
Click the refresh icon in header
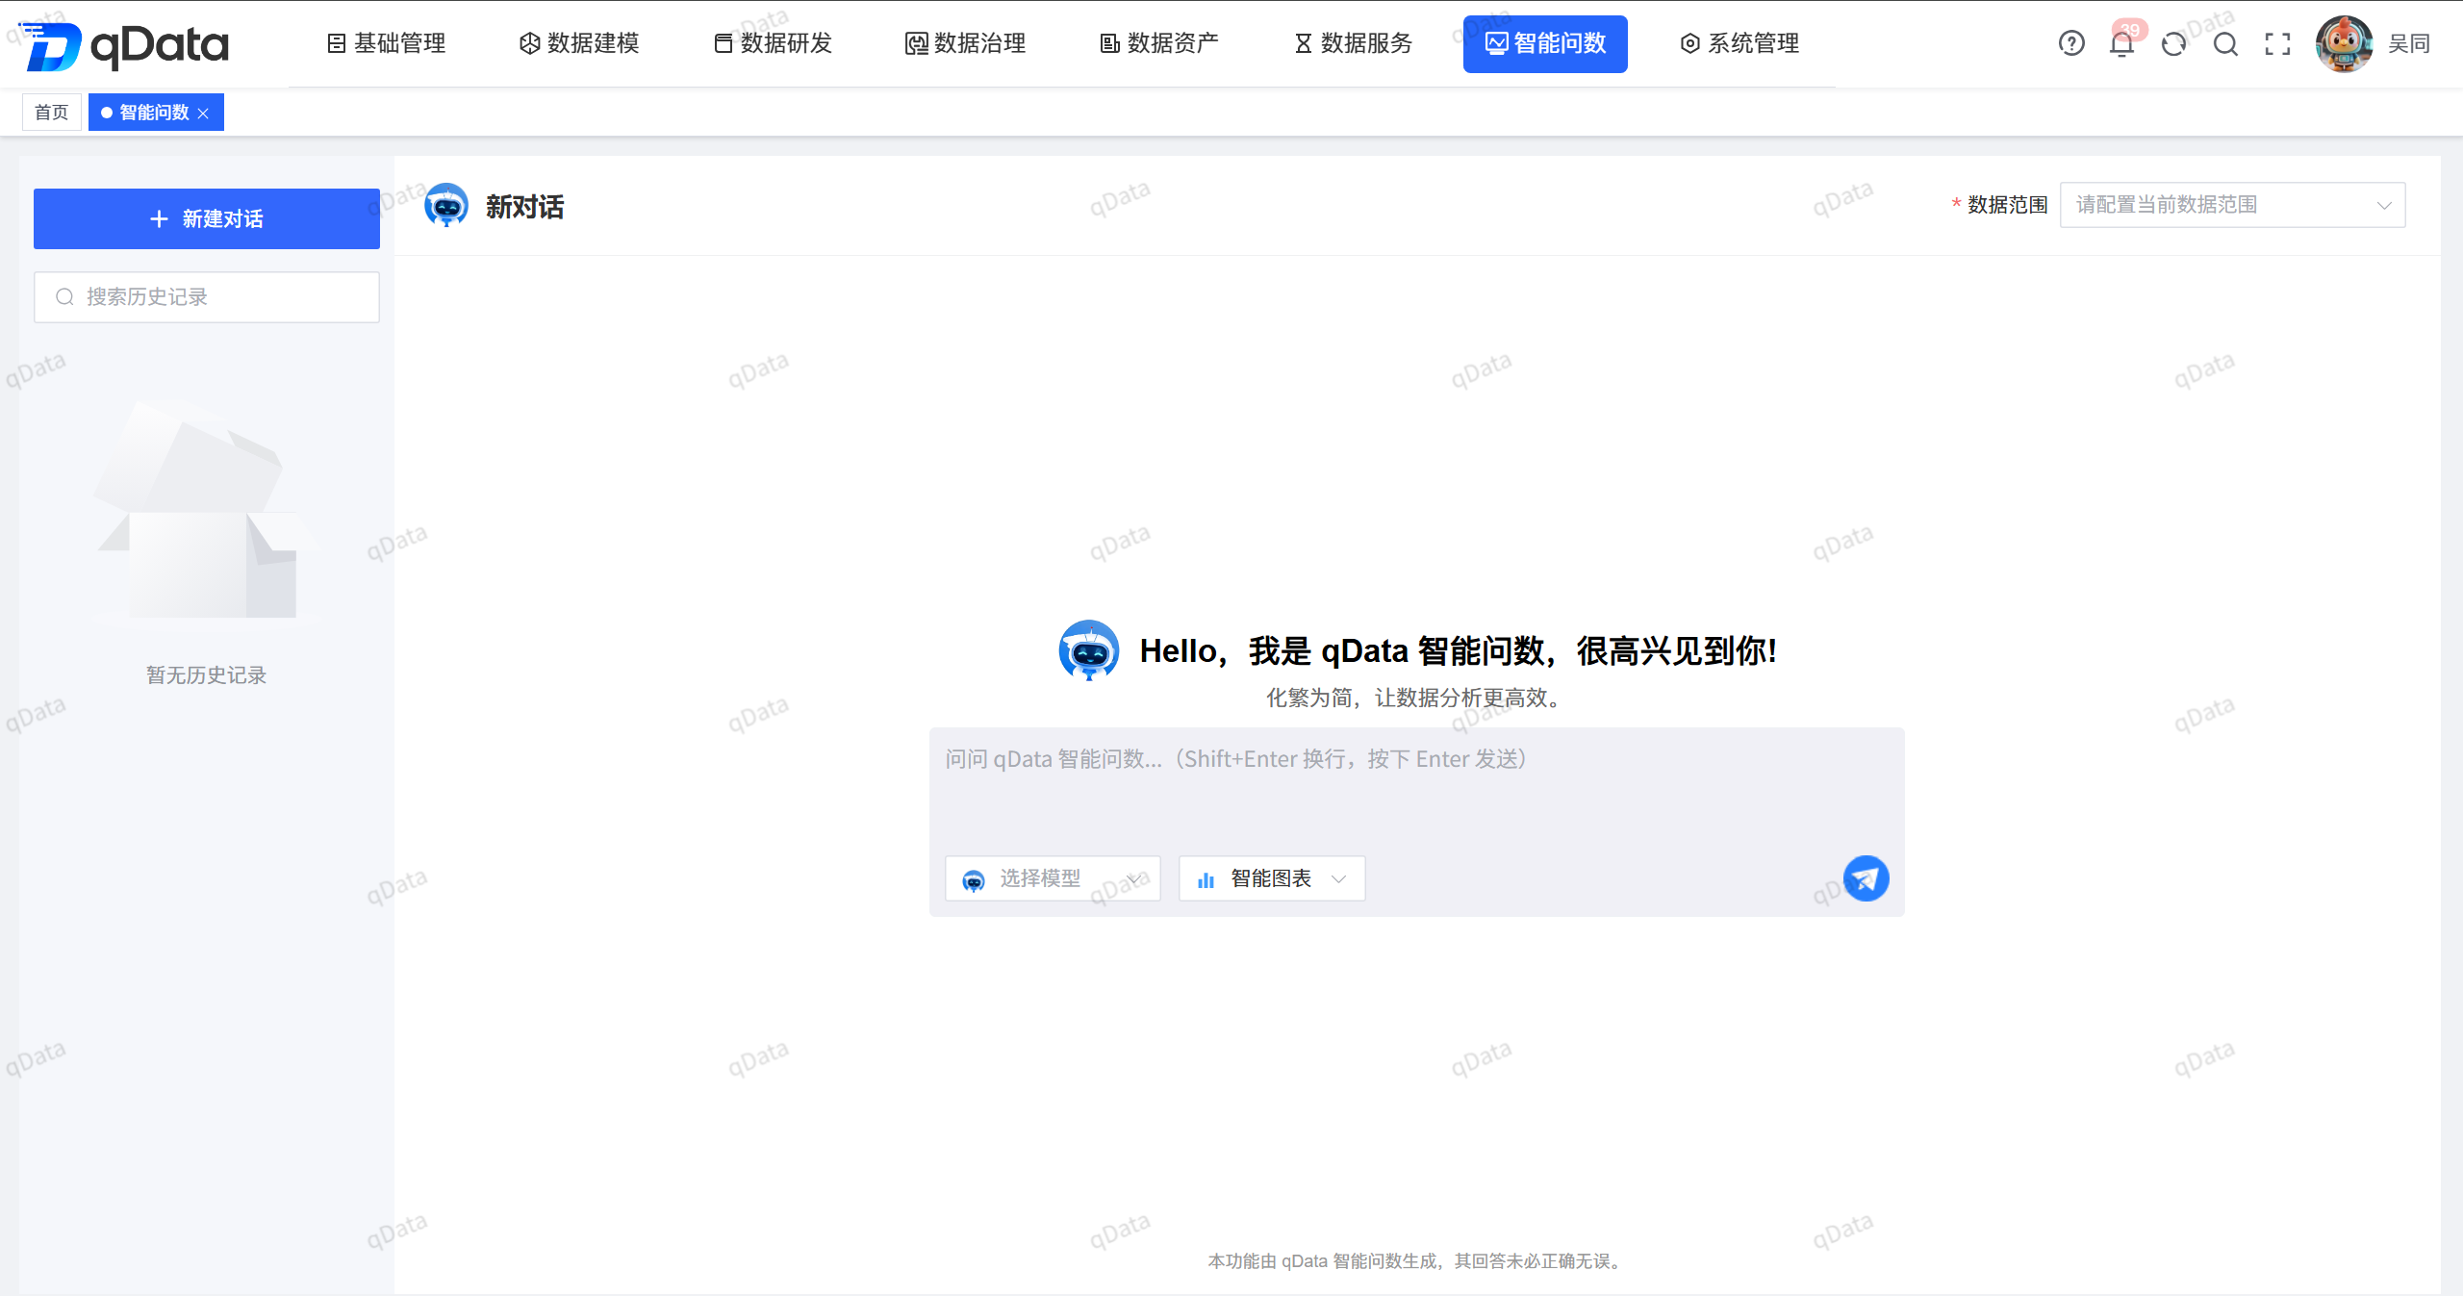tap(2173, 44)
